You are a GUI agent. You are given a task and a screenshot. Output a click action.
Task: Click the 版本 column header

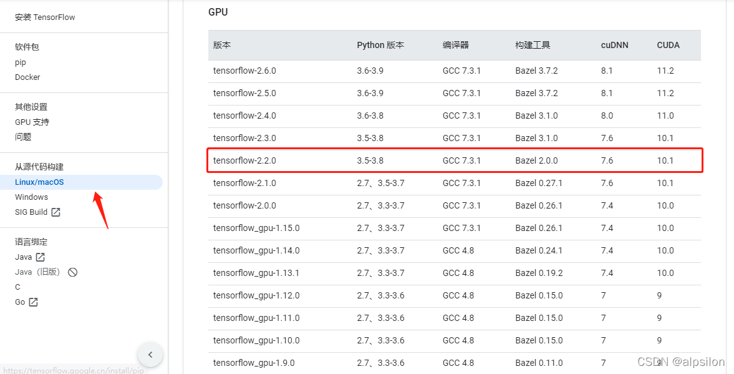click(x=222, y=45)
